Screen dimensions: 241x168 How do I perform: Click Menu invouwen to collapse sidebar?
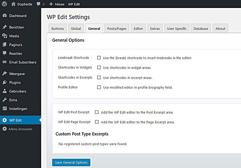20,129
